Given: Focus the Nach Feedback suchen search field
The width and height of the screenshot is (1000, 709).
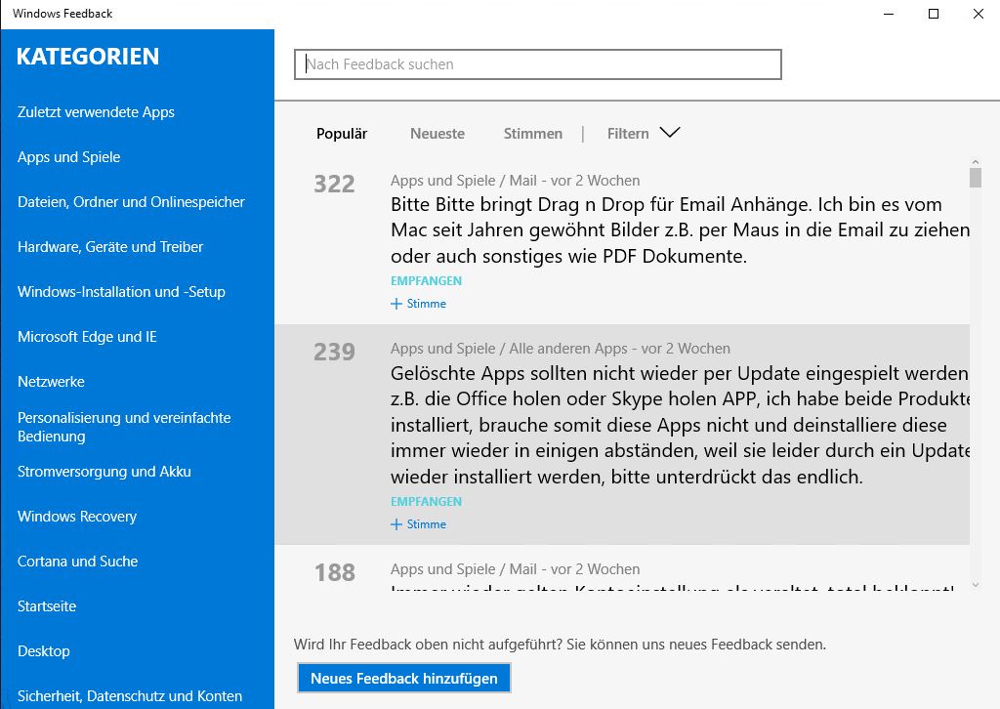Looking at the screenshot, I should point(538,64).
